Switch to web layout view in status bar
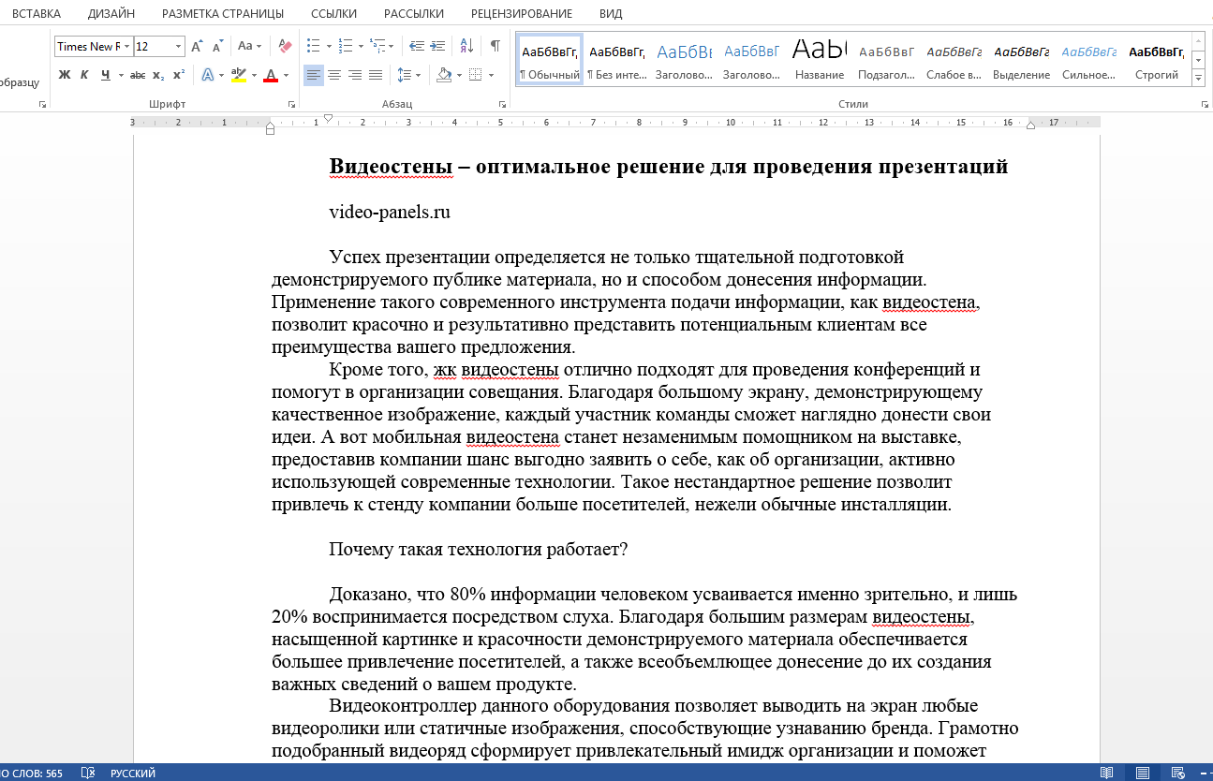 click(x=1178, y=773)
